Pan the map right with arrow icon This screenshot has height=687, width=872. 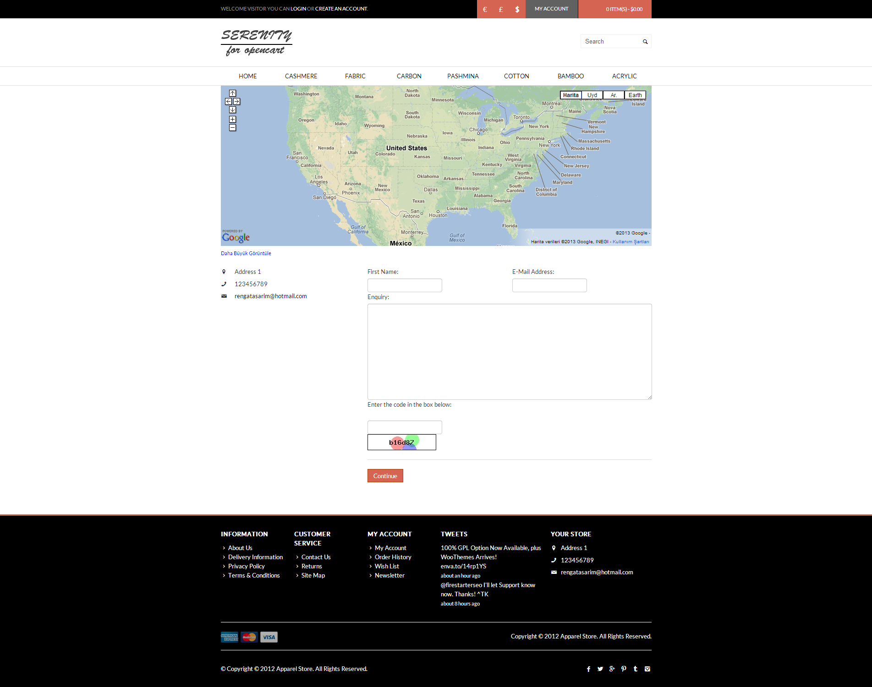point(236,102)
